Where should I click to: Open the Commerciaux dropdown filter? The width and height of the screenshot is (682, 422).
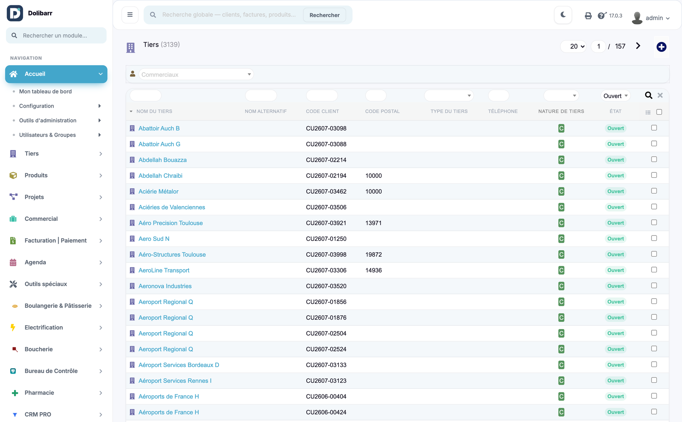(x=196, y=74)
